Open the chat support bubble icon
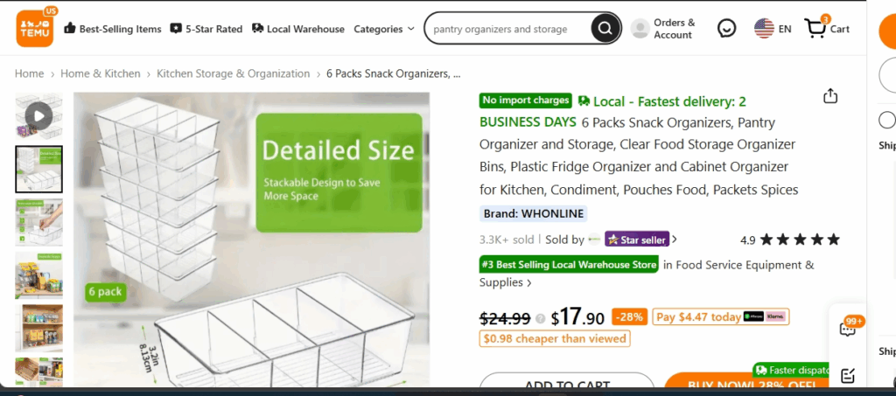The image size is (896, 396). pyautogui.click(x=726, y=29)
